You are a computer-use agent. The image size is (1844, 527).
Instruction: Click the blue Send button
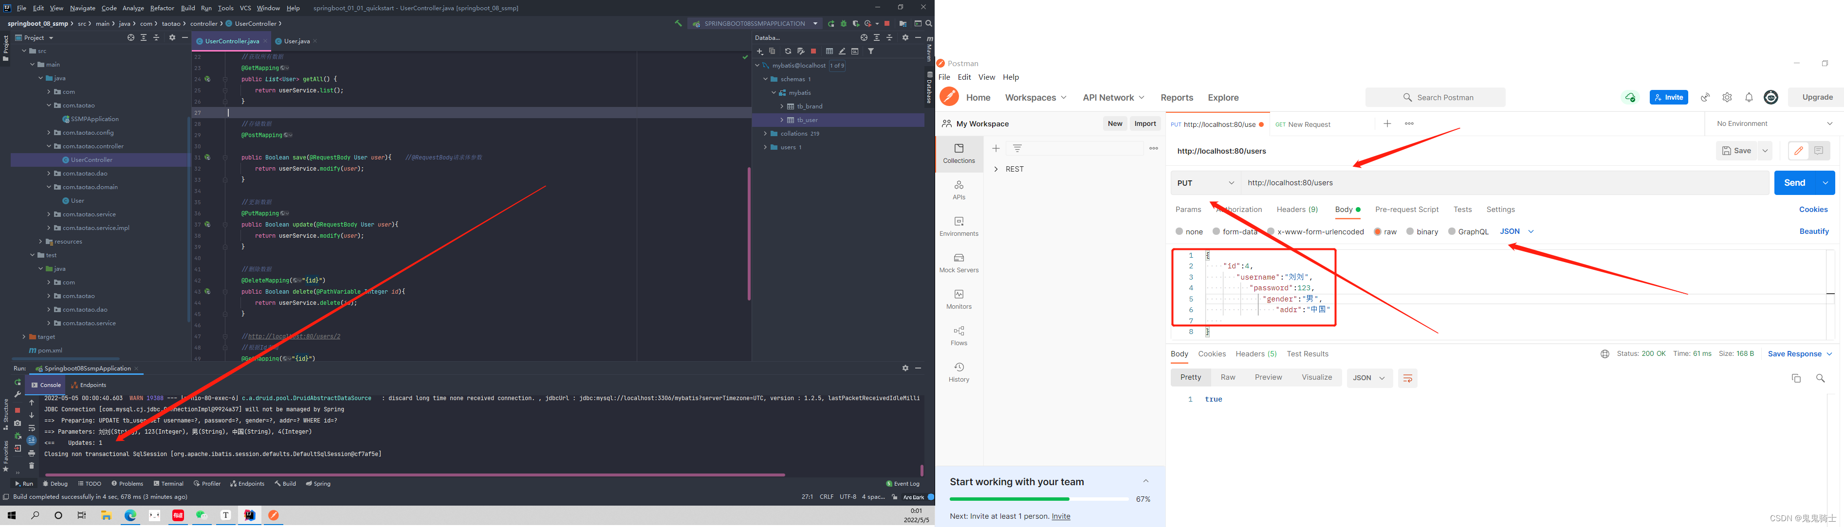(x=1795, y=183)
